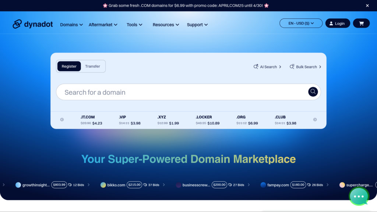Viewport: 377px width, 212px height.
Task: Open the Bulk Search link
Action: coord(306,67)
